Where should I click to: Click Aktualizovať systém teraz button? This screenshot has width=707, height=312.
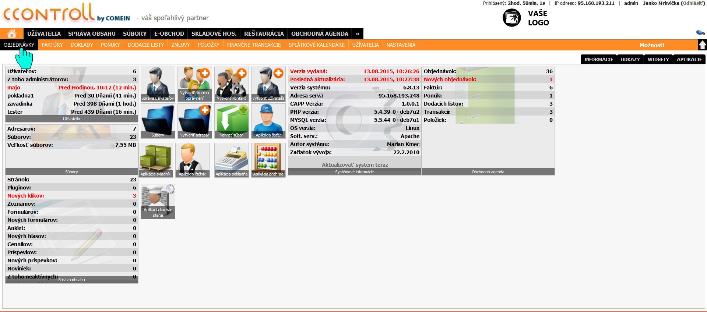point(355,164)
